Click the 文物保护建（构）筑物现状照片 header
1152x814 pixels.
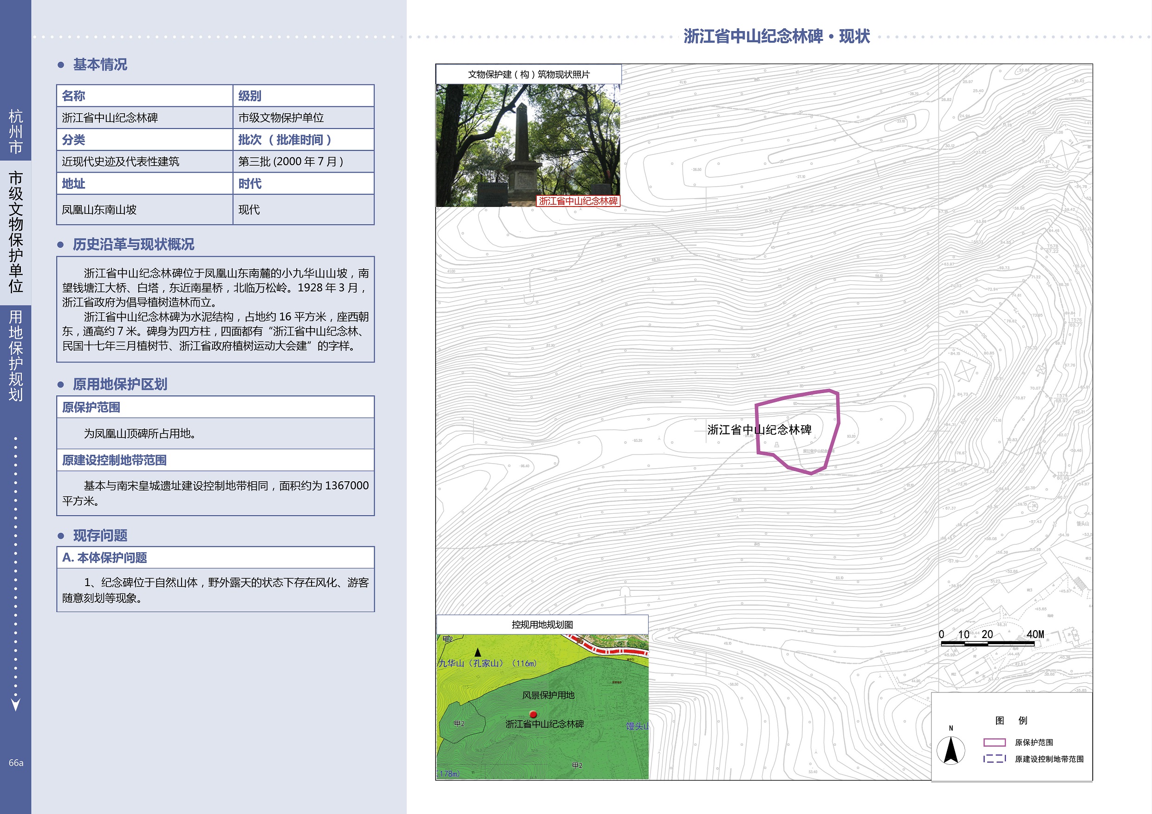528,74
